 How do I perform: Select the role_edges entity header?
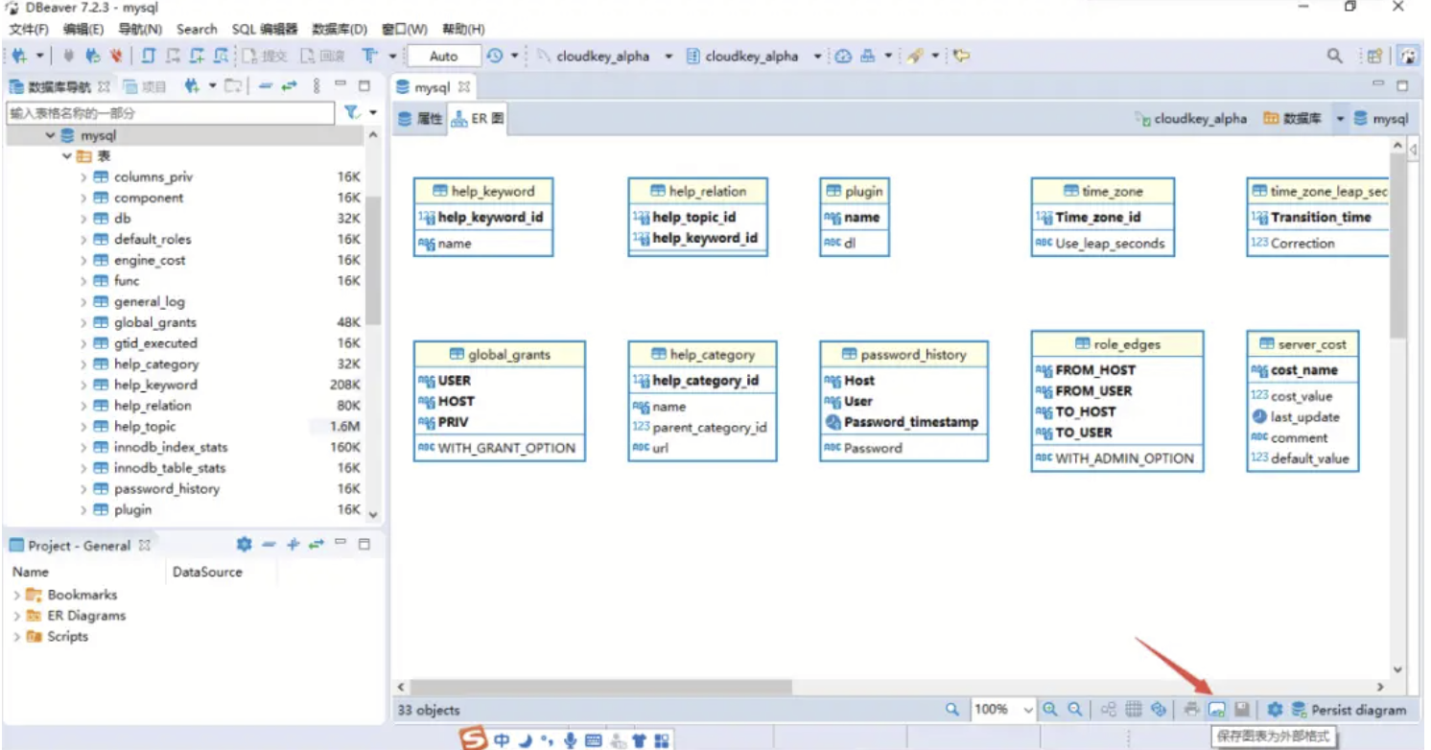click(1116, 344)
